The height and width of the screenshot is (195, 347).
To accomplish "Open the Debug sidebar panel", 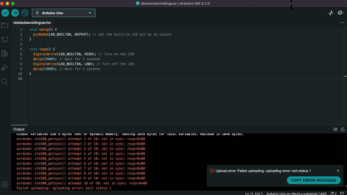I will point(5,67).
